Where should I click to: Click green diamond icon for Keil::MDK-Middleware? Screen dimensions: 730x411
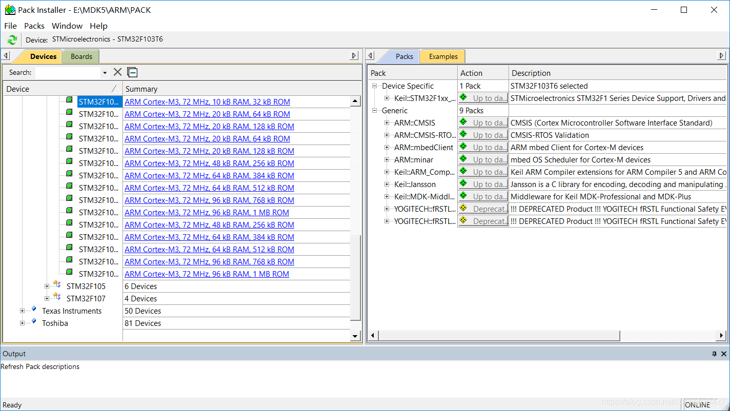[x=463, y=196]
